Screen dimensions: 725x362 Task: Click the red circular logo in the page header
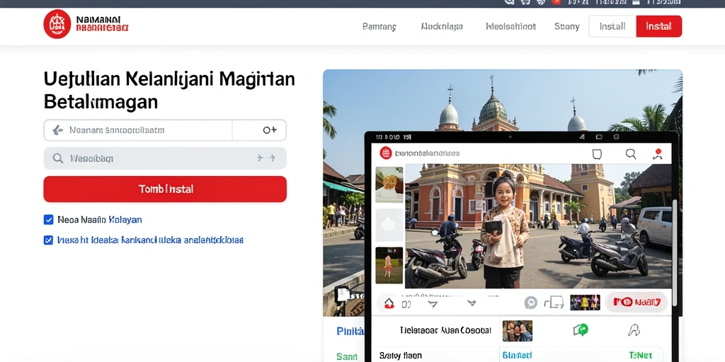[57, 24]
